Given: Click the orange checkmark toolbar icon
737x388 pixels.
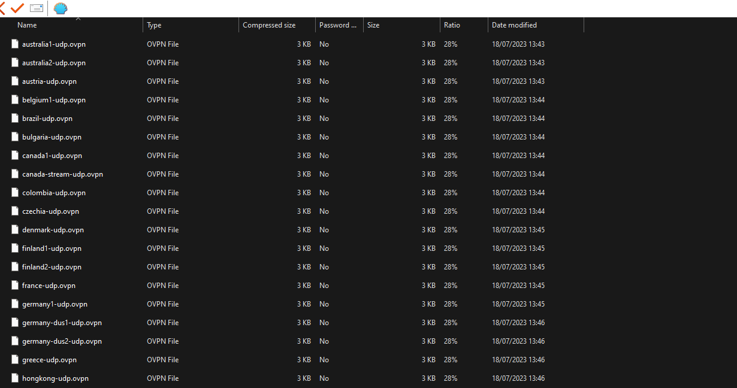Looking at the screenshot, I should pos(16,8).
